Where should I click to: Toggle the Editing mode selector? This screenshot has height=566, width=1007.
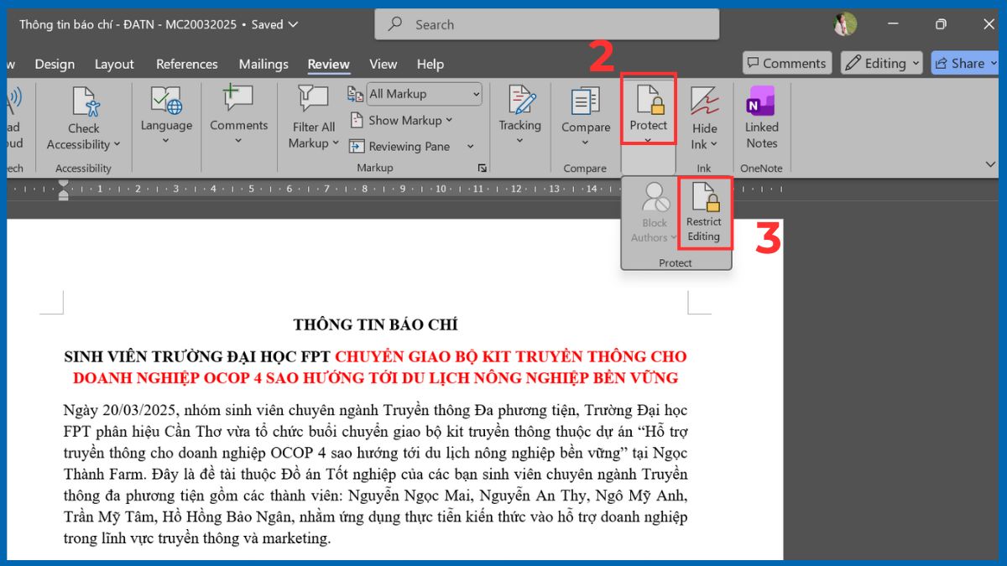coord(880,62)
